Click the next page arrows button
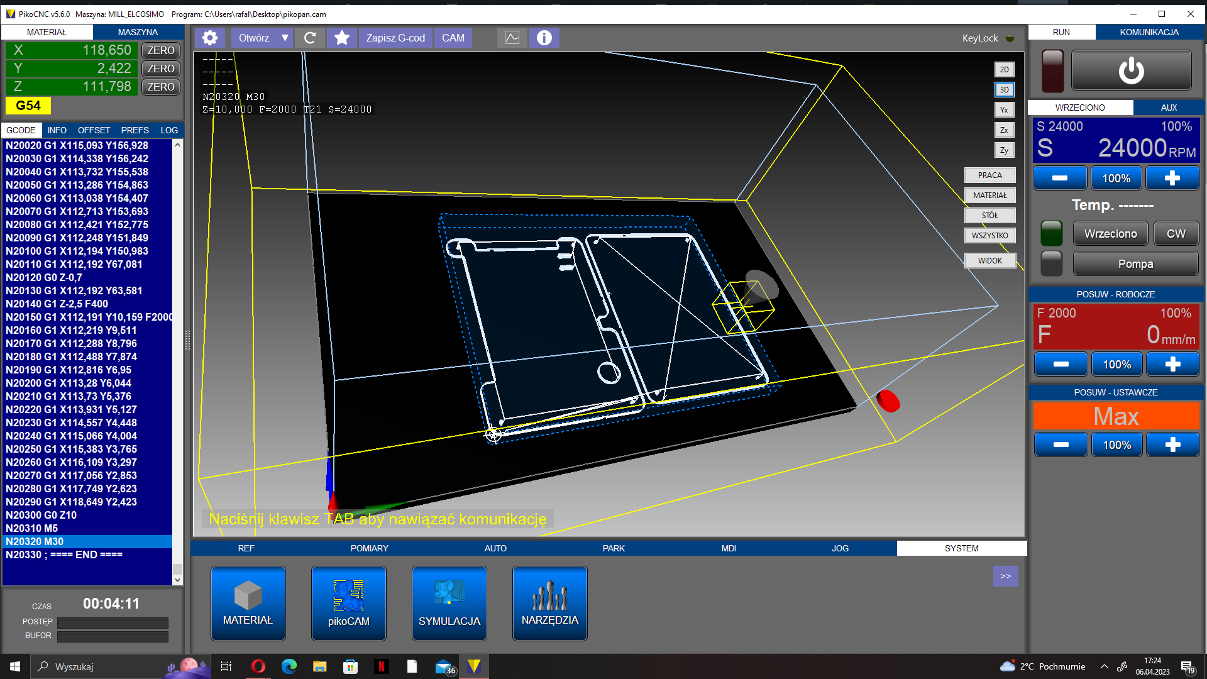 (x=1006, y=576)
